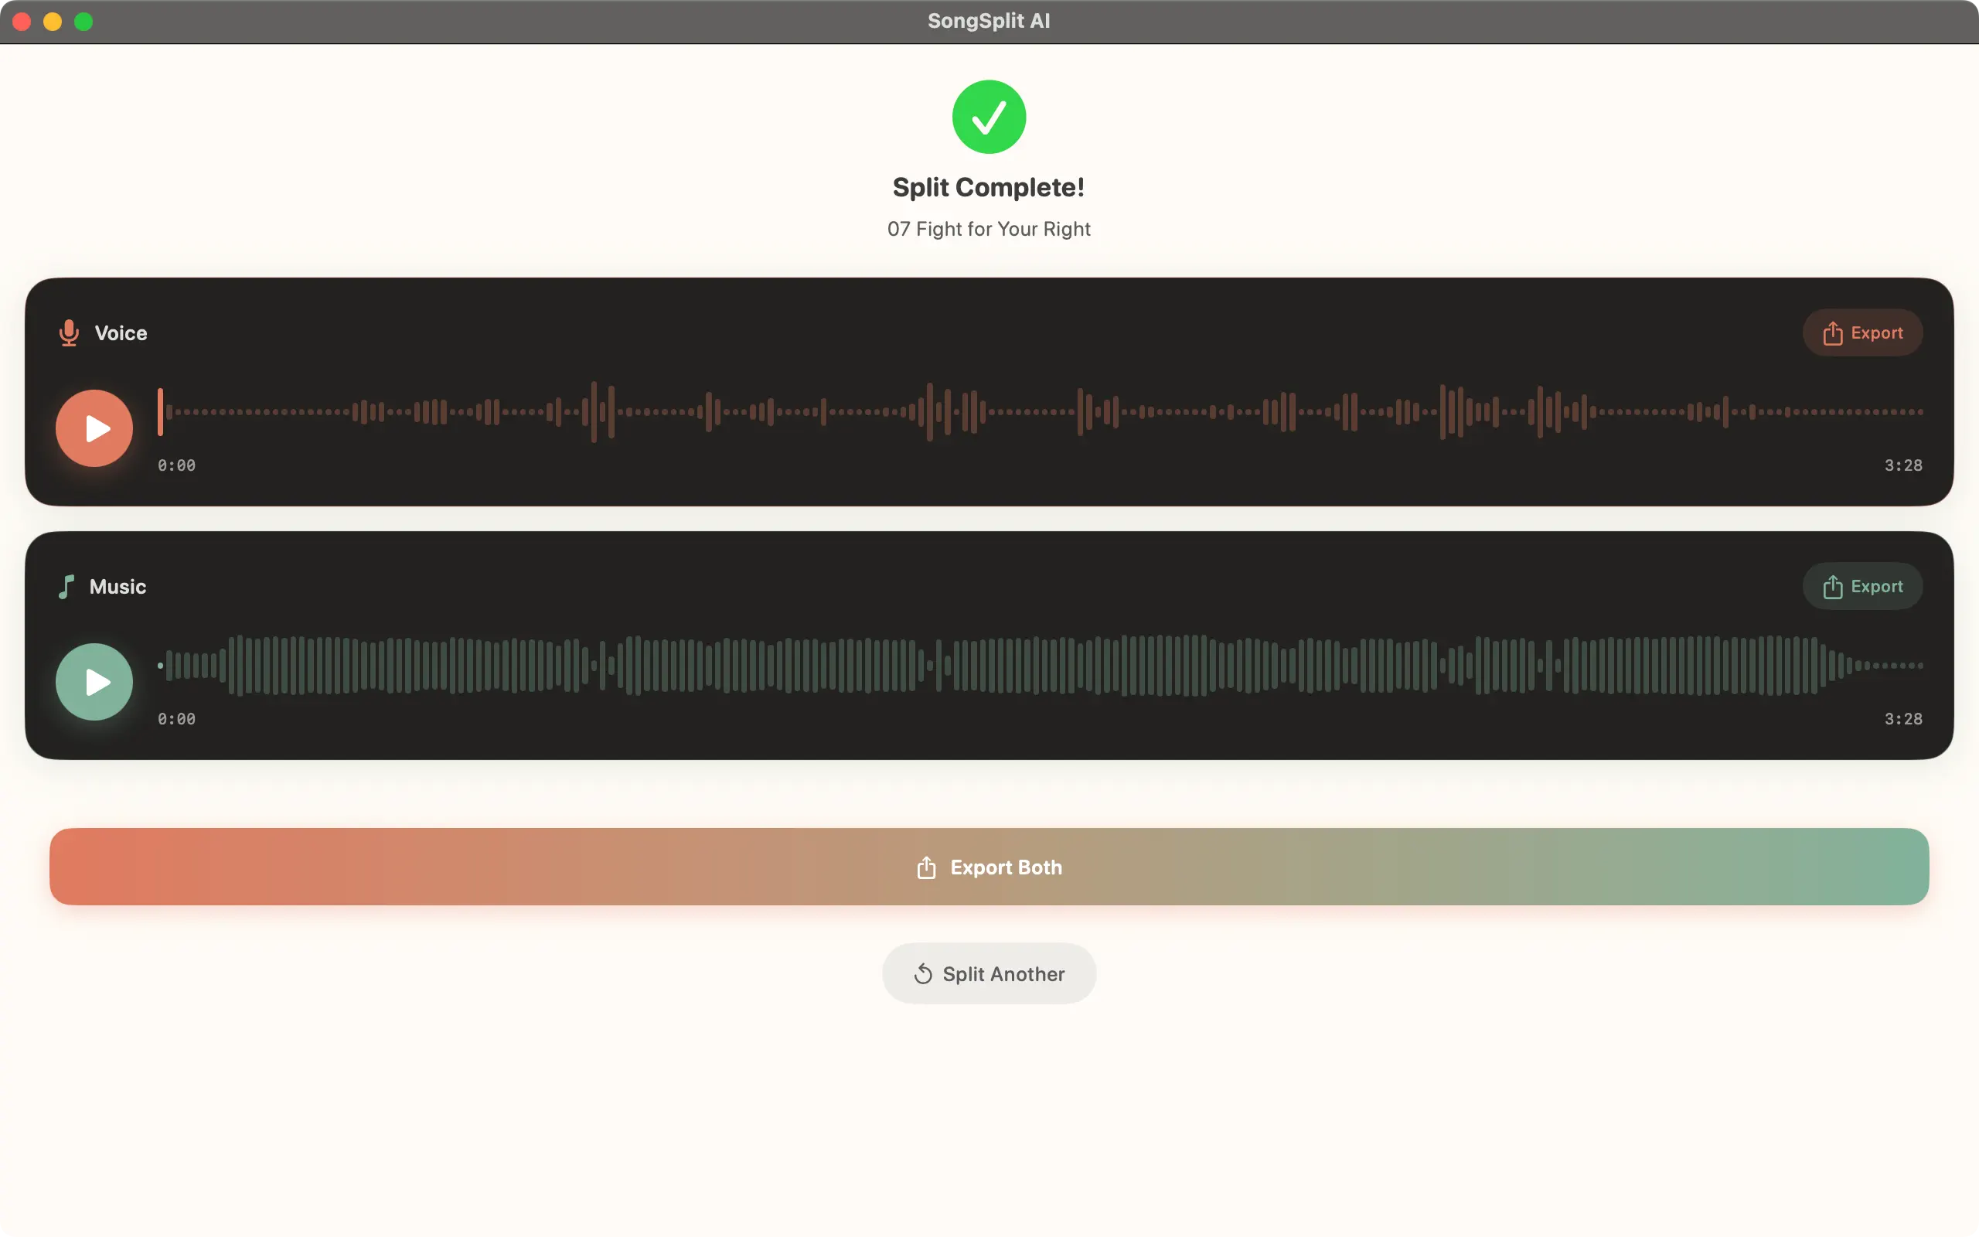Click the share icon inside the Voice Export button
Image resolution: width=1979 pixels, height=1237 pixels.
(1832, 333)
